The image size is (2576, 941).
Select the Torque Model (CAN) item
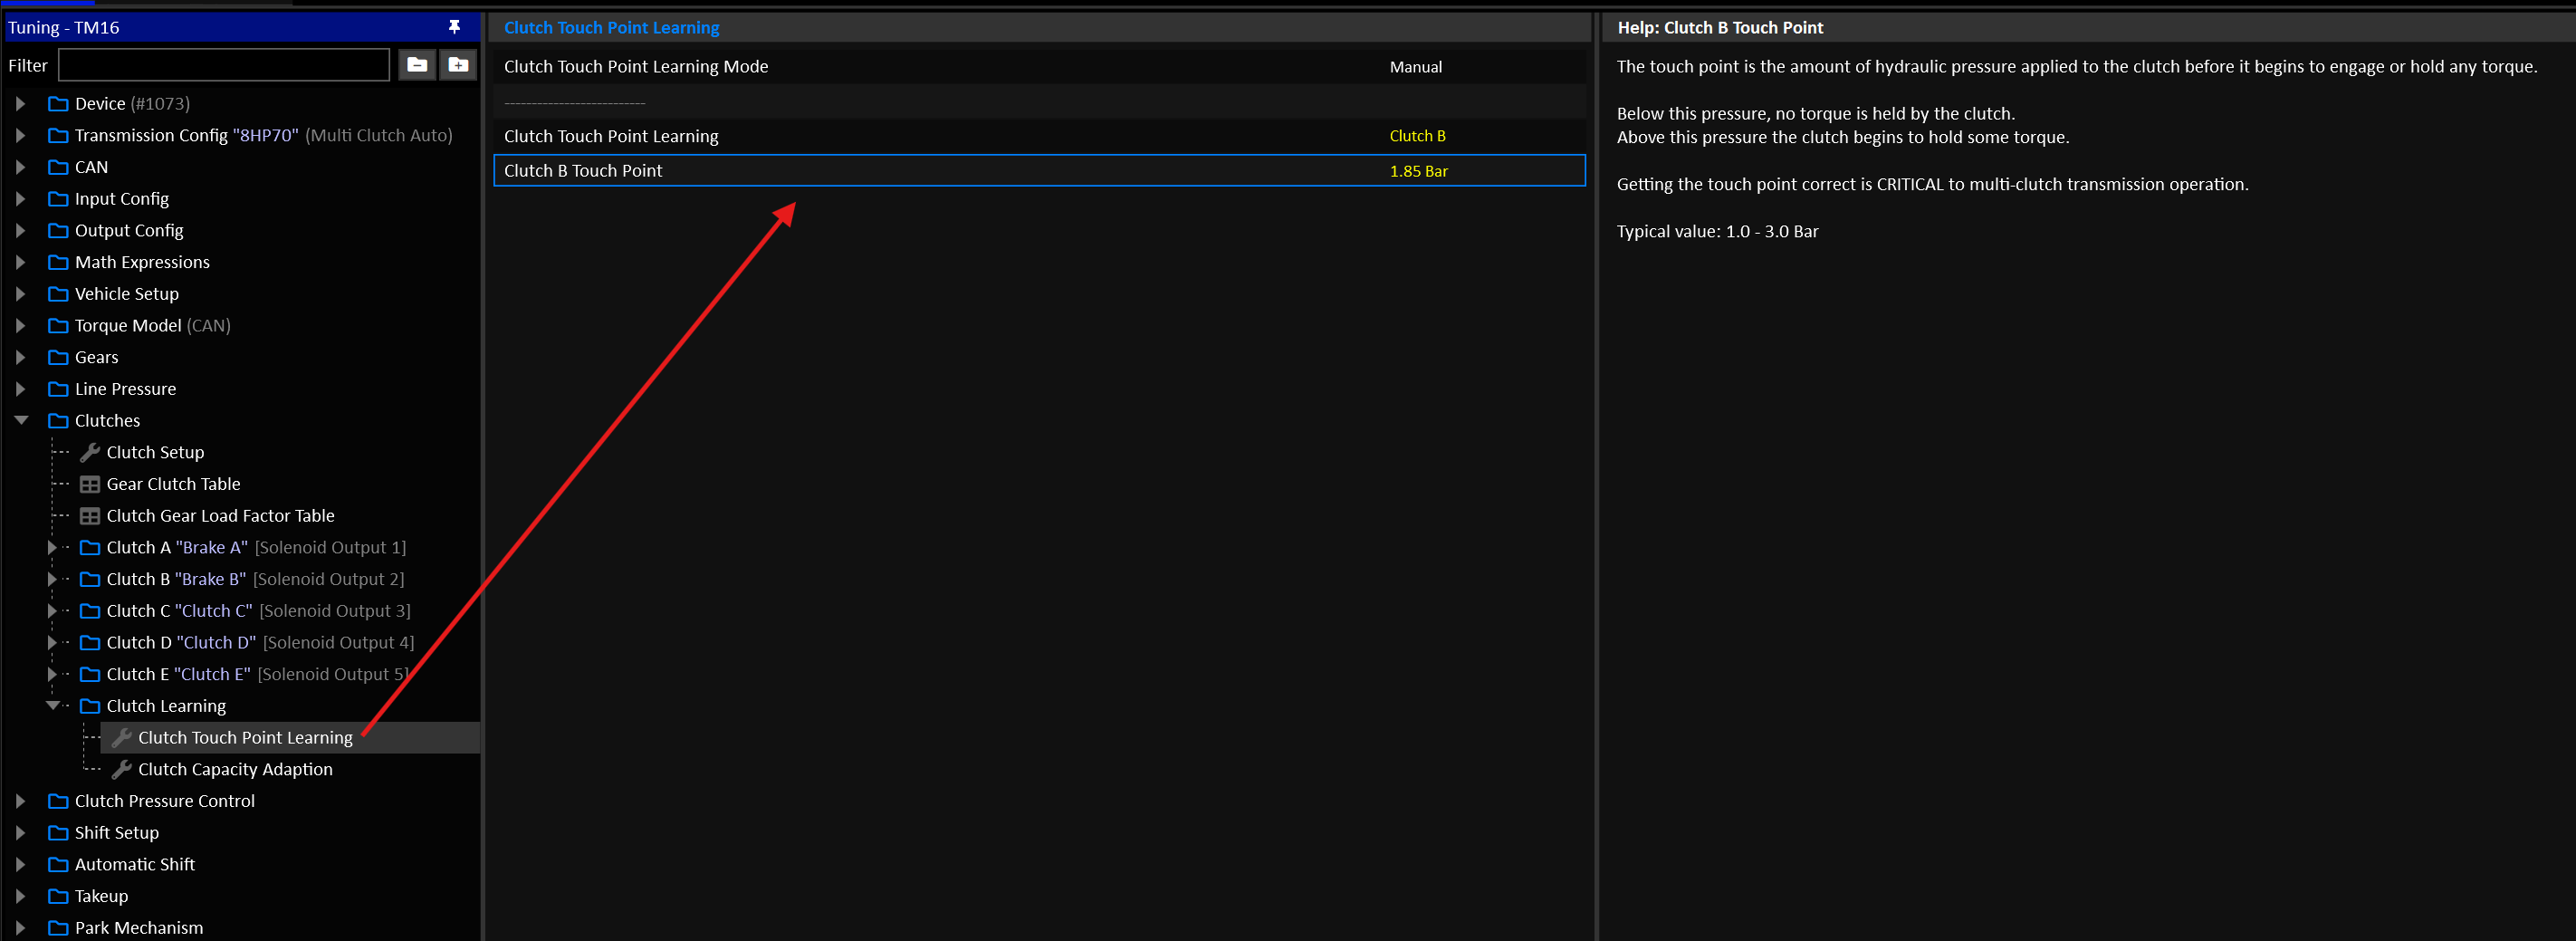(x=152, y=325)
